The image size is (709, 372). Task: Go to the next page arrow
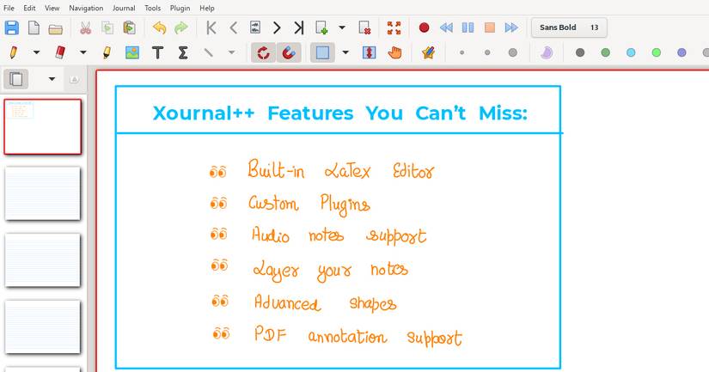click(277, 28)
